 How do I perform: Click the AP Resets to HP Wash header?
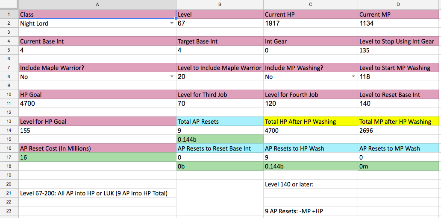[311, 148]
